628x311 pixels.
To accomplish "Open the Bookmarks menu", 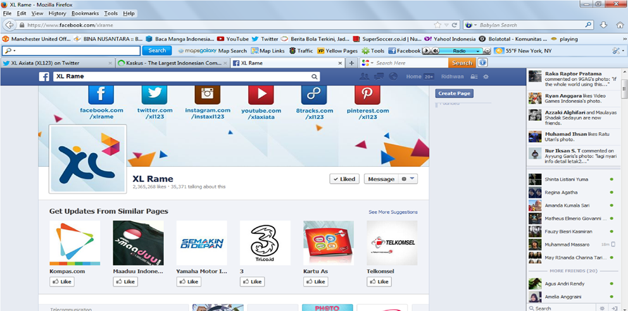I will 85,13.
